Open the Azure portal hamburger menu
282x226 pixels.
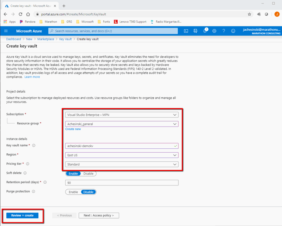[x=6, y=31]
